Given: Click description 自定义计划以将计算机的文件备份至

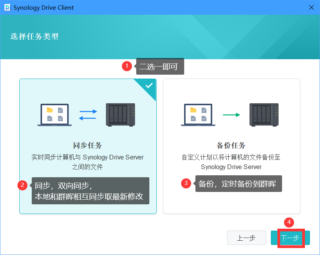Looking at the screenshot, I should (231, 157).
